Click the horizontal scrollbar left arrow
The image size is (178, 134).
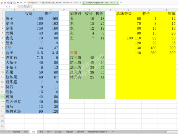165,132
